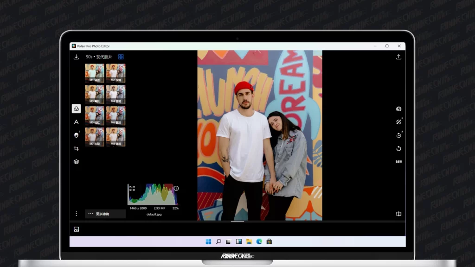Favorite the M2 filter with its heart

point(122,68)
